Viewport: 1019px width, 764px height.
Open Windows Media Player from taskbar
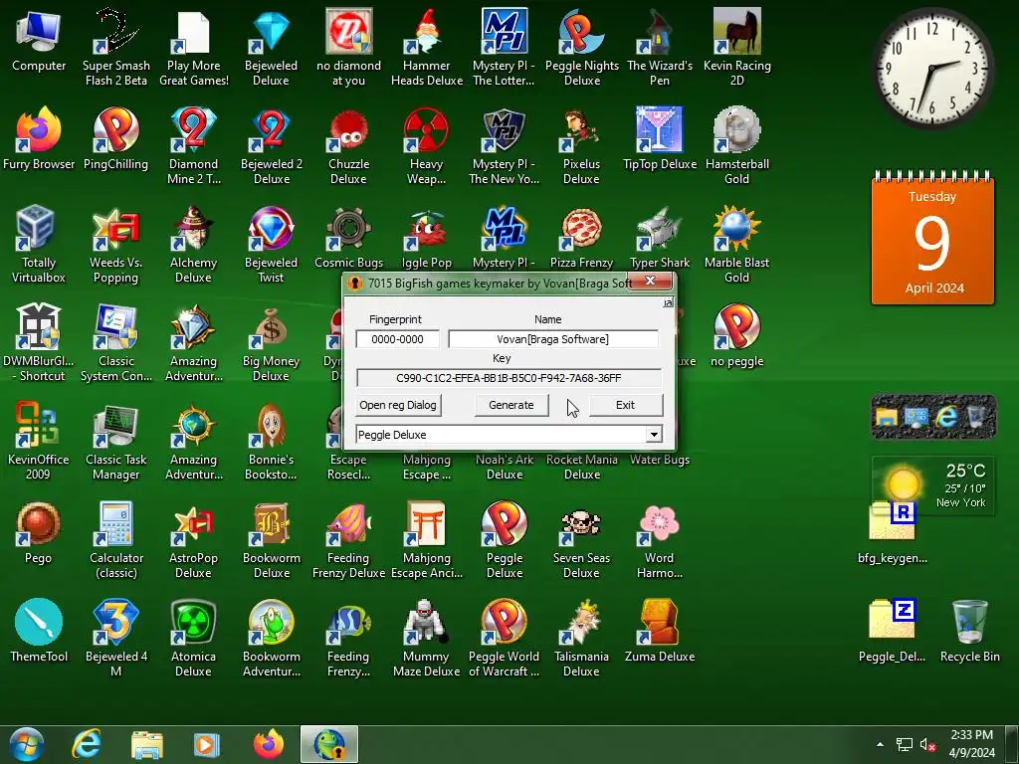[x=207, y=744]
